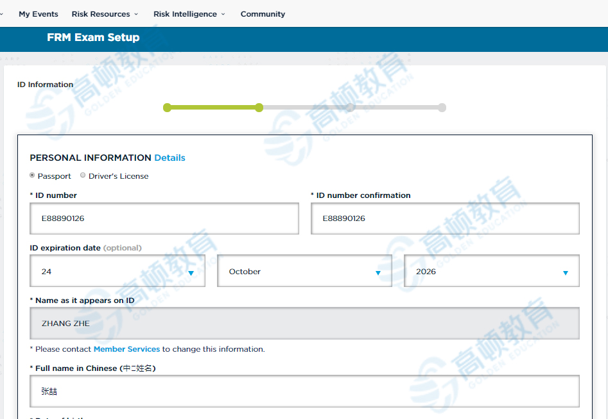This screenshot has height=419, width=608.
Task: Click into the ID number field
Action: point(164,218)
